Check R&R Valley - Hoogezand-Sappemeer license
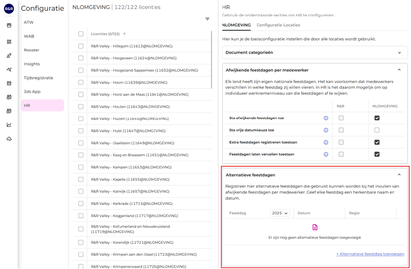The image size is (411, 269). (x=81, y=70)
